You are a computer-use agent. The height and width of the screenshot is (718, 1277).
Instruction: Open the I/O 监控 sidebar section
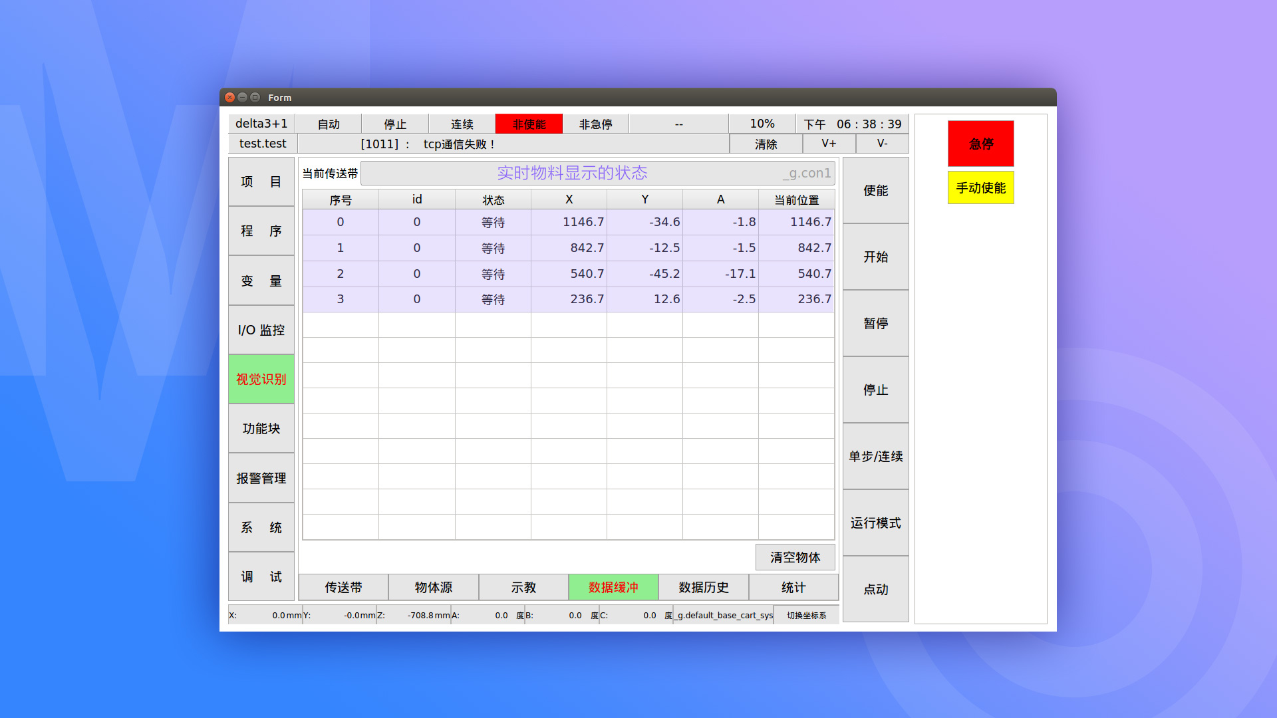point(261,330)
